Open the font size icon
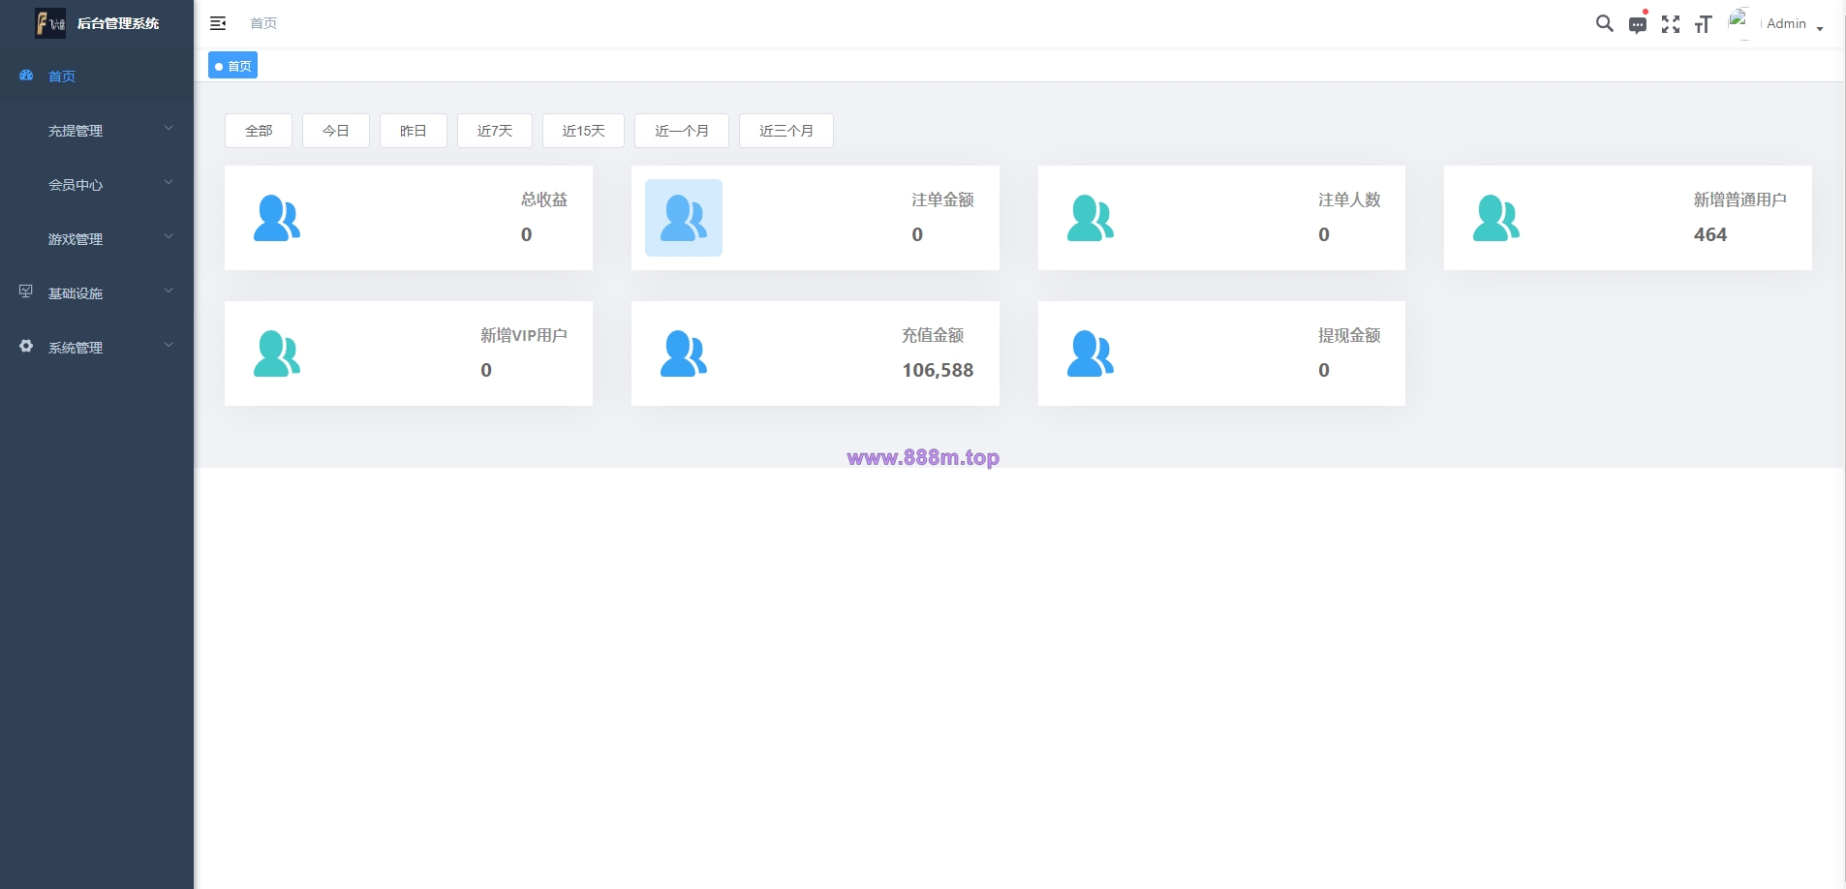Image resolution: width=1846 pixels, height=889 pixels. click(1704, 24)
